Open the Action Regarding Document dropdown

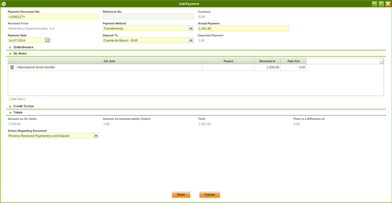tap(96, 136)
